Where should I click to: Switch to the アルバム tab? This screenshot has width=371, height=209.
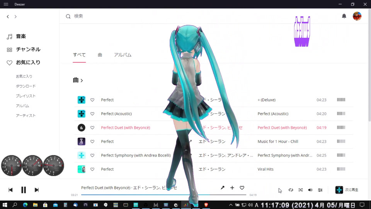click(123, 55)
